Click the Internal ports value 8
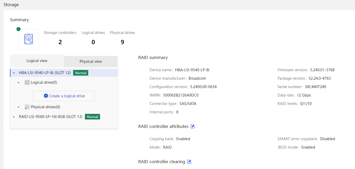Screen dimensions: 355x169 tap(177, 112)
